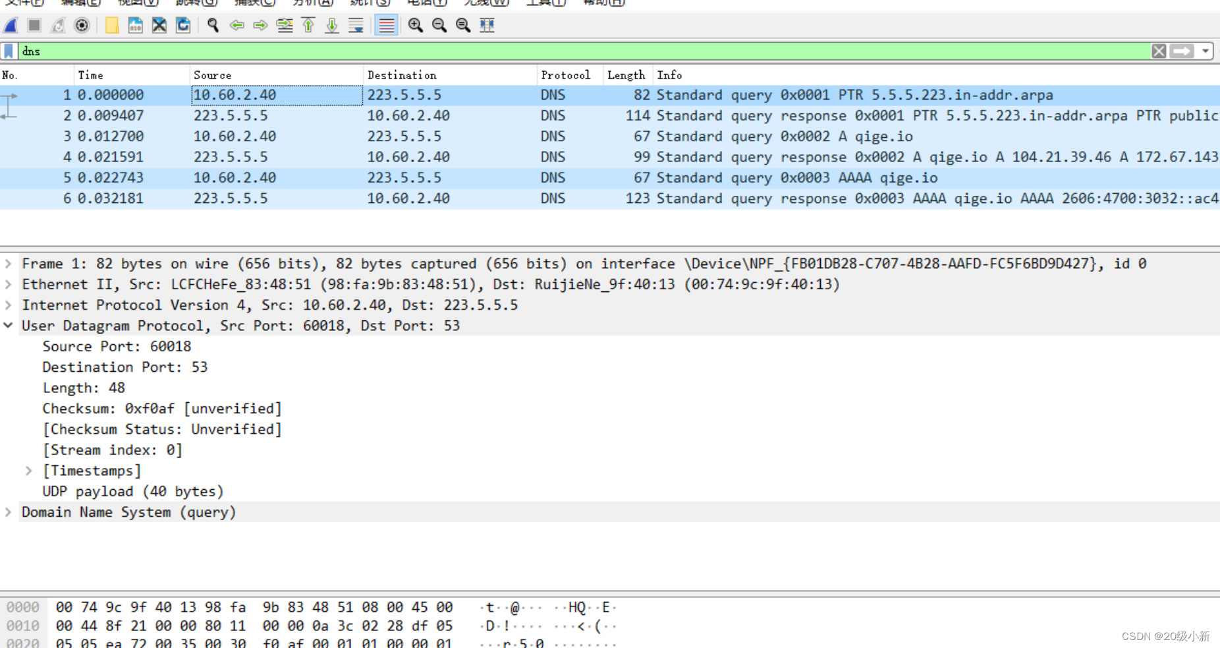Select the Source Port: 60018 field
The width and height of the screenshot is (1220, 648).
117,347
